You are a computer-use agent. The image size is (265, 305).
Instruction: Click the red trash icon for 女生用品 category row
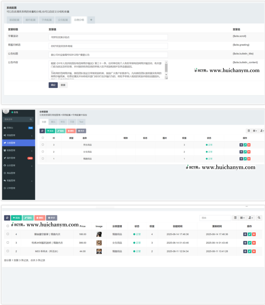point(249,152)
